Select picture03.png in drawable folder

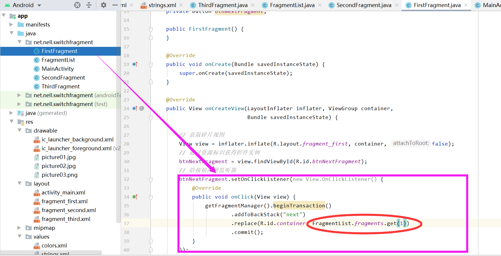tap(59, 175)
